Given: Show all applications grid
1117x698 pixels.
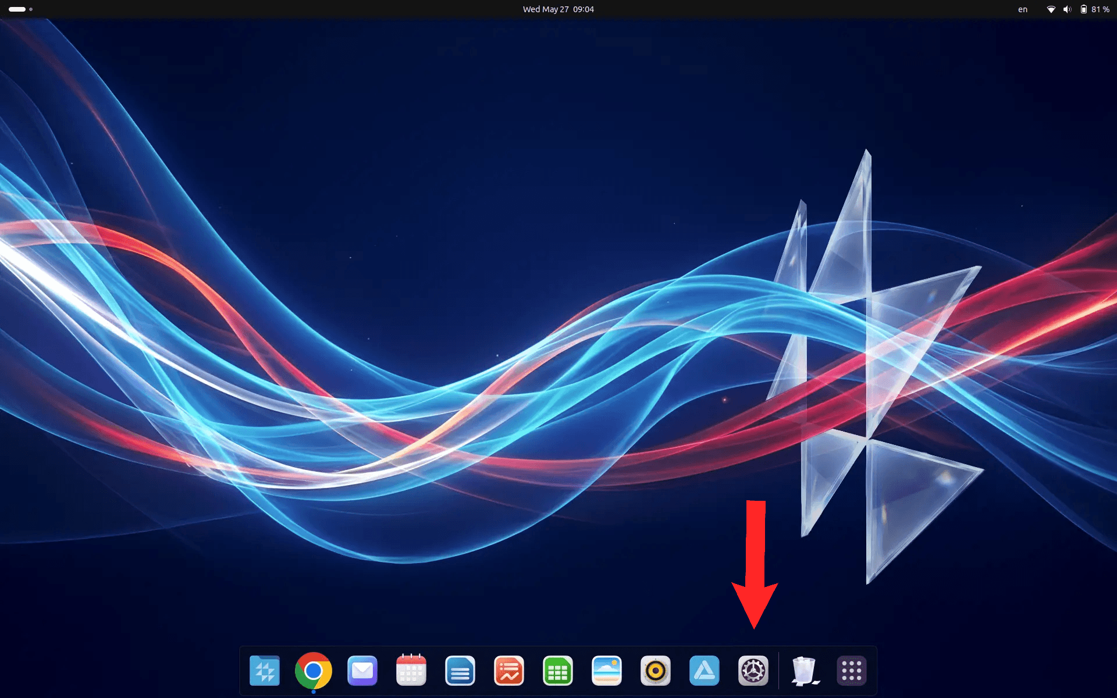Looking at the screenshot, I should point(852,671).
